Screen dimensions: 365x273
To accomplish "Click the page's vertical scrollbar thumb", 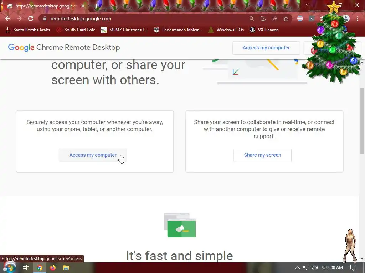I will (362, 121).
